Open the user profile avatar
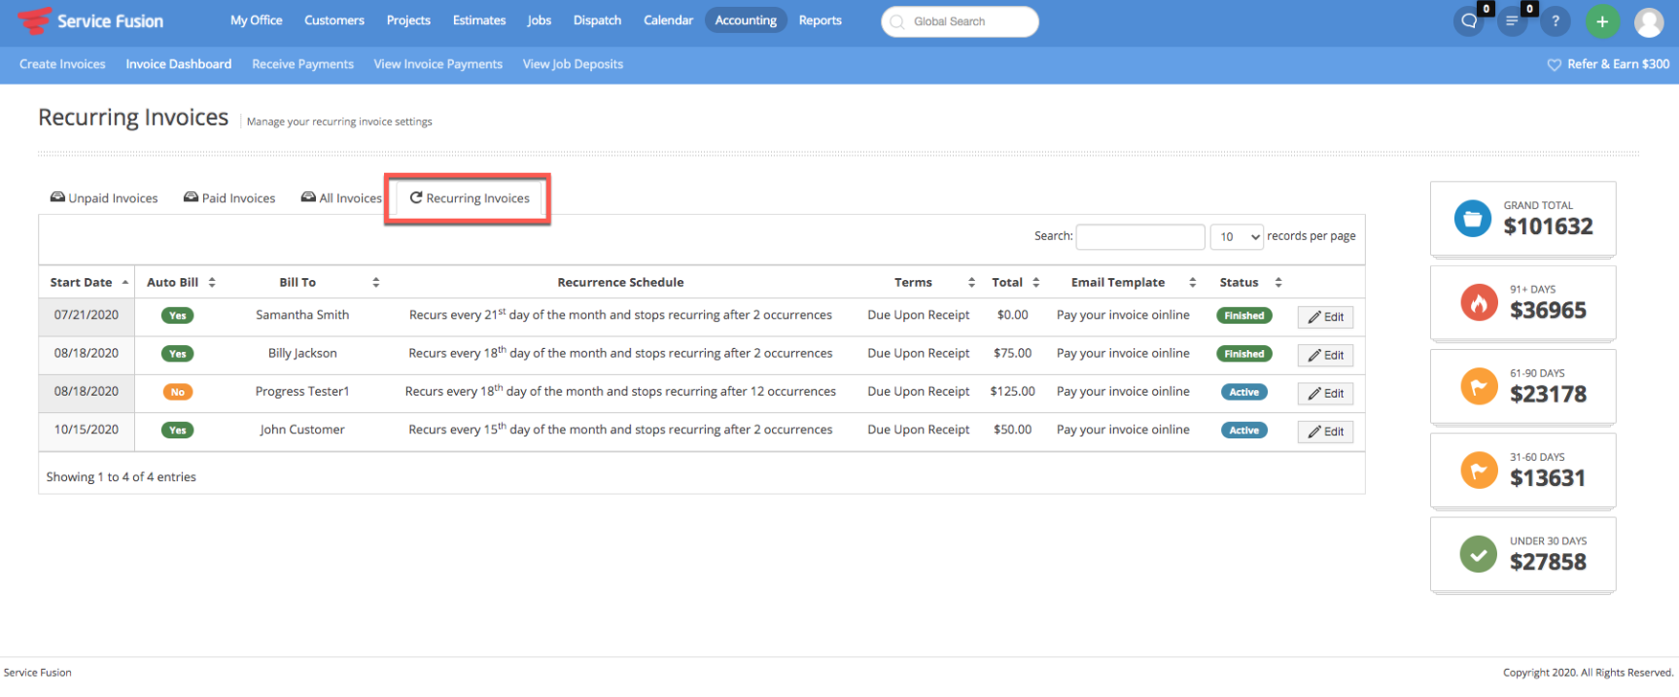1679x697 pixels. (1648, 21)
